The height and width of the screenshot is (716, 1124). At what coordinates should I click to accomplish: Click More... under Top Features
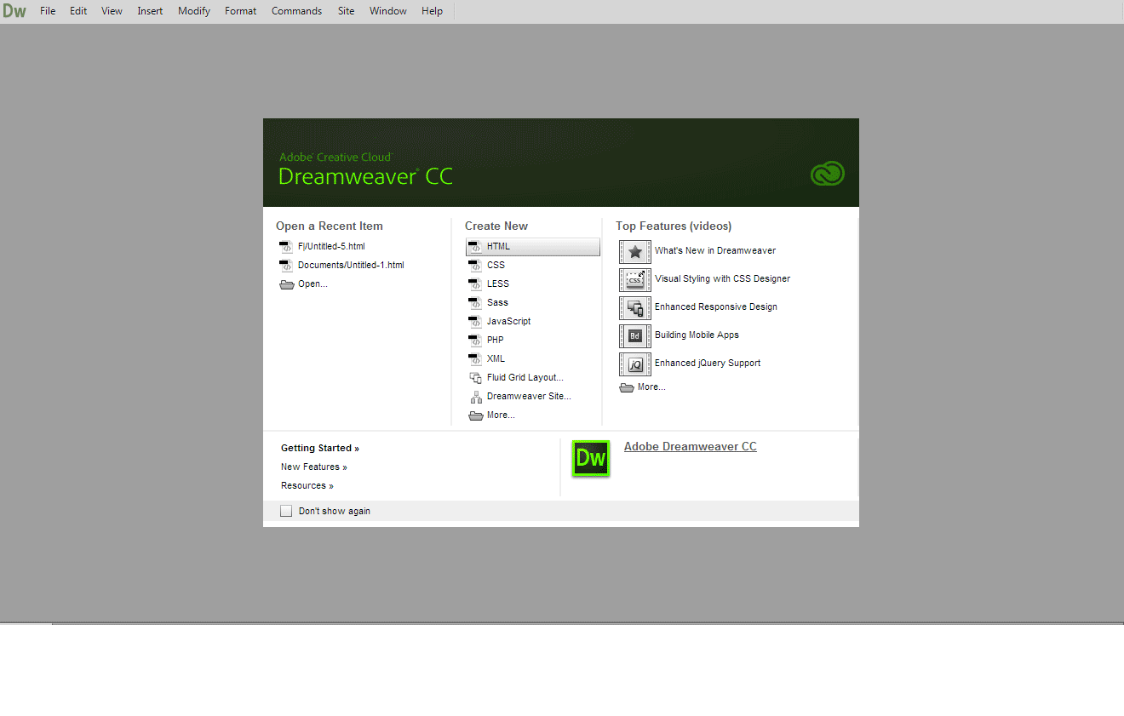651,387
